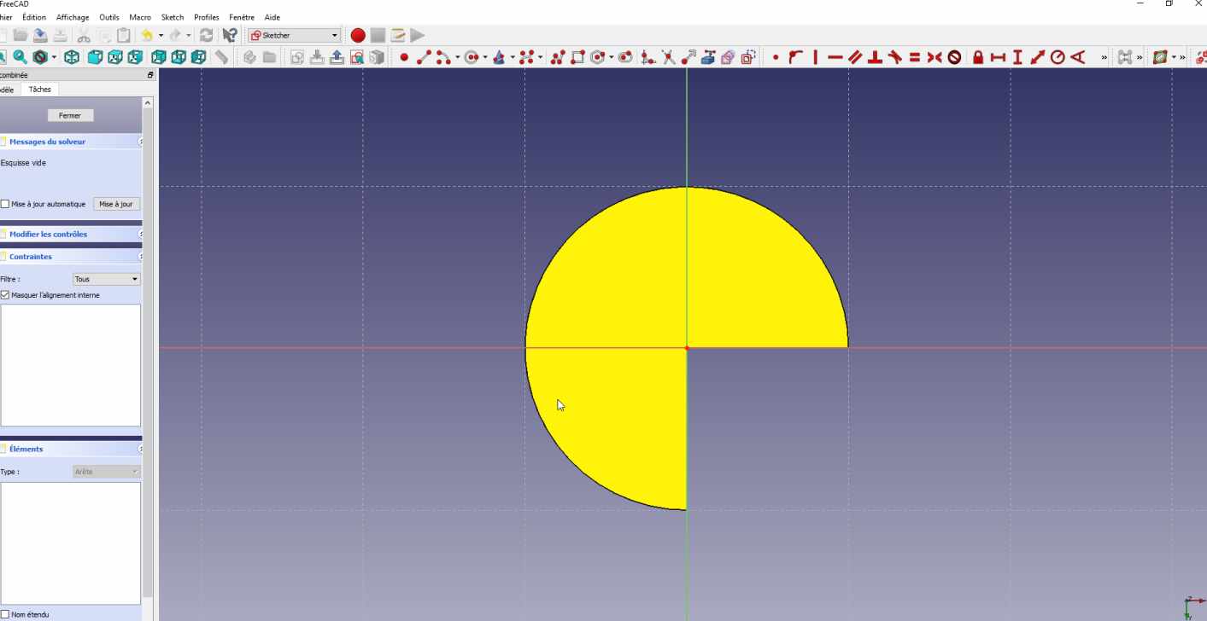This screenshot has width=1207, height=621.
Task: Start macro recording with the red circle
Action: tap(358, 35)
